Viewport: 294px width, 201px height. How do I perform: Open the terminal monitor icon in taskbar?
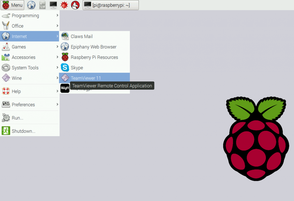(53, 5)
